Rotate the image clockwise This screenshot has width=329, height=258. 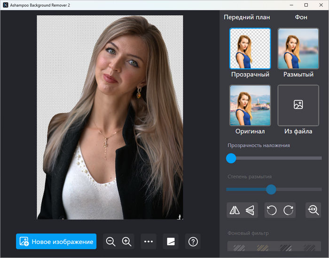pyautogui.click(x=288, y=211)
